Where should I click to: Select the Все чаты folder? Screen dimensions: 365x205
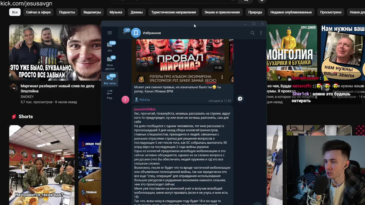tap(110, 79)
